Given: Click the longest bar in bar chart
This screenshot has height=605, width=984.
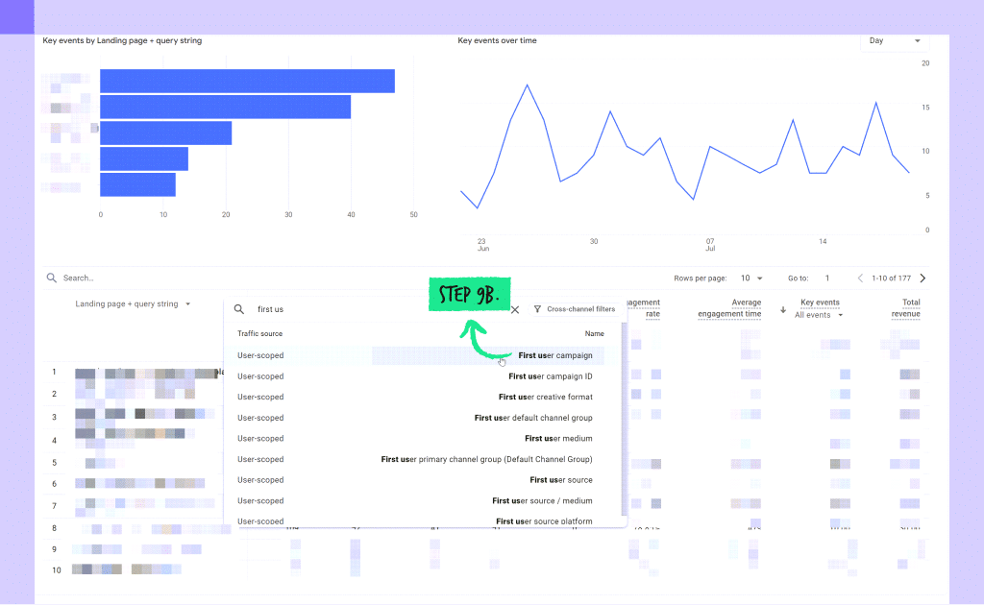Looking at the screenshot, I should point(247,81).
